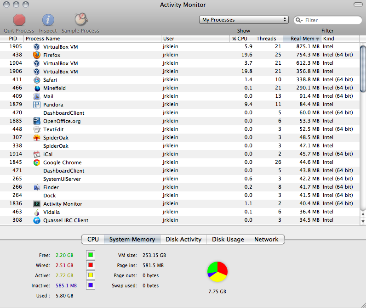The image size is (366, 308).
Task: Open the Disk Activity tab
Action: coord(183,239)
